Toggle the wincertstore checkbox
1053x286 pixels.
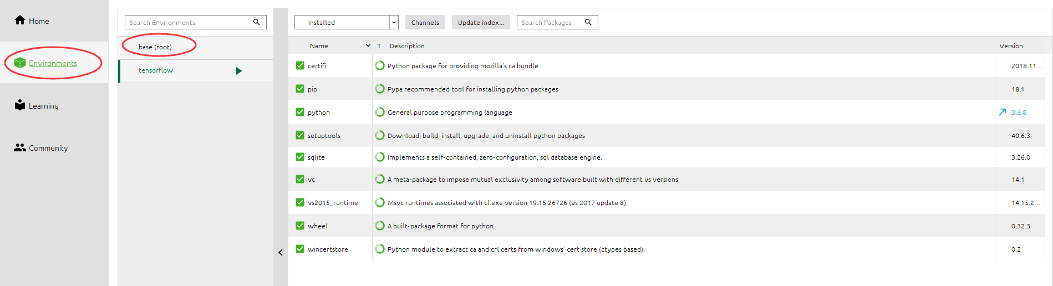300,249
